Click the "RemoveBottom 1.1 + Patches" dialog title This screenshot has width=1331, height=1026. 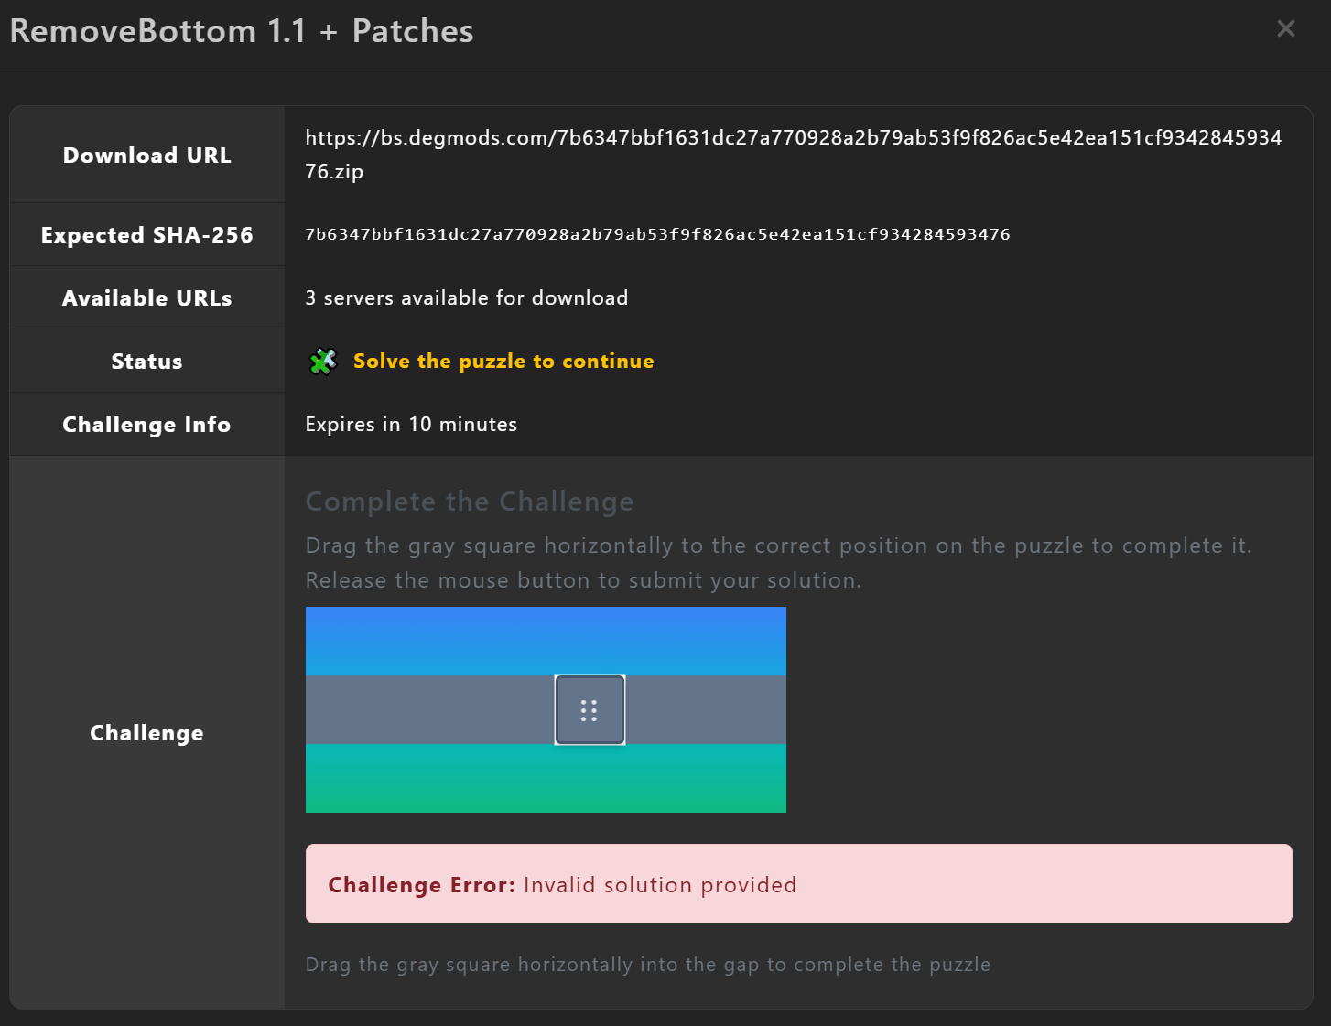pyautogui.click(x=242, y=31)
